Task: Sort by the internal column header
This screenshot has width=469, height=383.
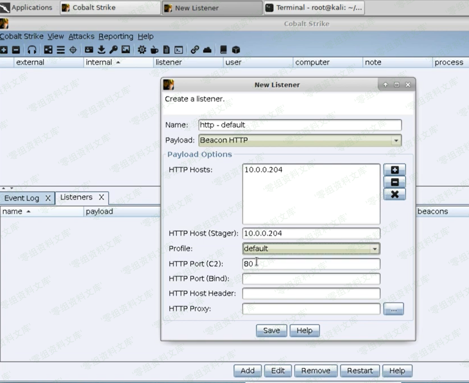Action: [99, 63]
